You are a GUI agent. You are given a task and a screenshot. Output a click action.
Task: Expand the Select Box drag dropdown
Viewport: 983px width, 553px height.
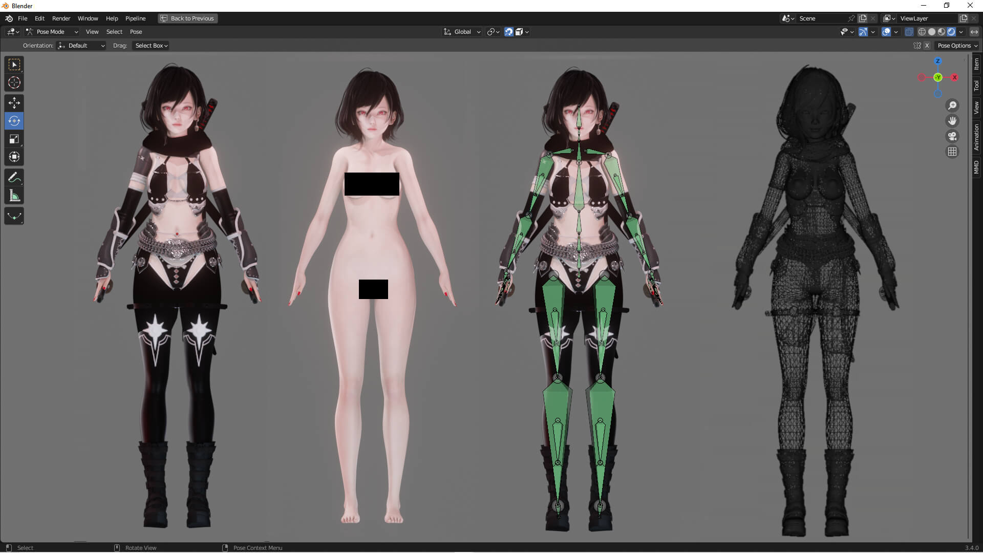click(x=152, y=46)
